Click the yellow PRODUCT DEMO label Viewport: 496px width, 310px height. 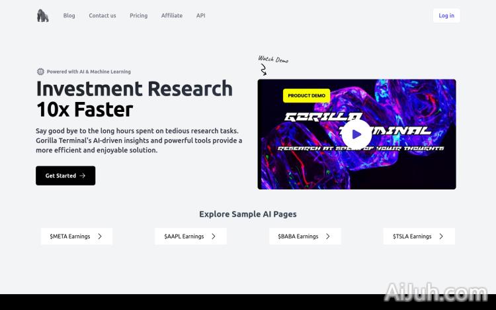[x=307, y=95]
